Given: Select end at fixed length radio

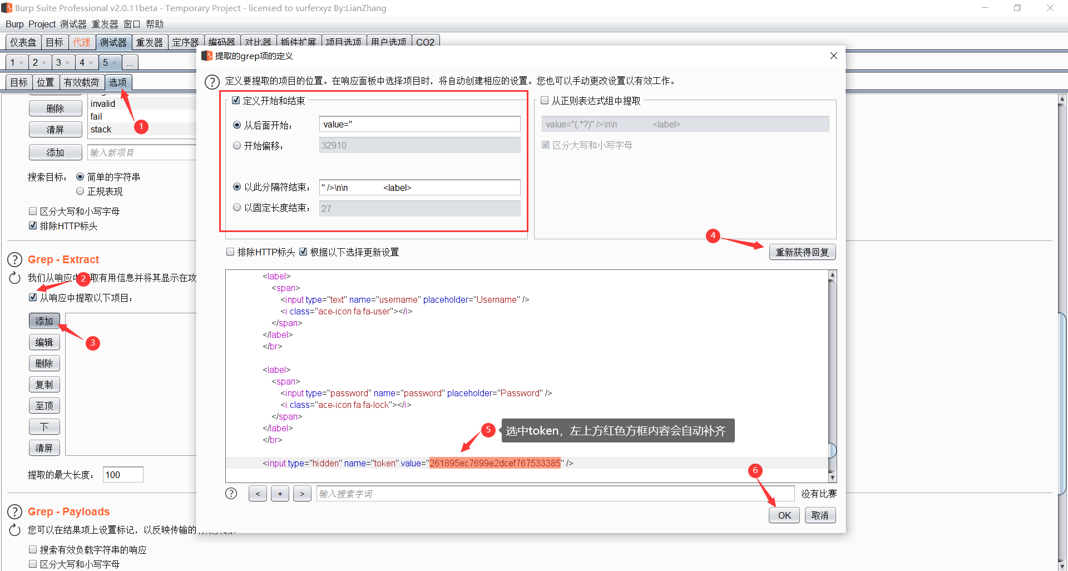Looking at the screenshot, I should (x=237, y=208).
